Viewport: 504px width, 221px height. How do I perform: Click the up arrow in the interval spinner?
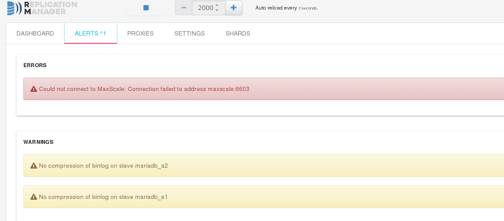pyautogui.click(x=217, y=6)
